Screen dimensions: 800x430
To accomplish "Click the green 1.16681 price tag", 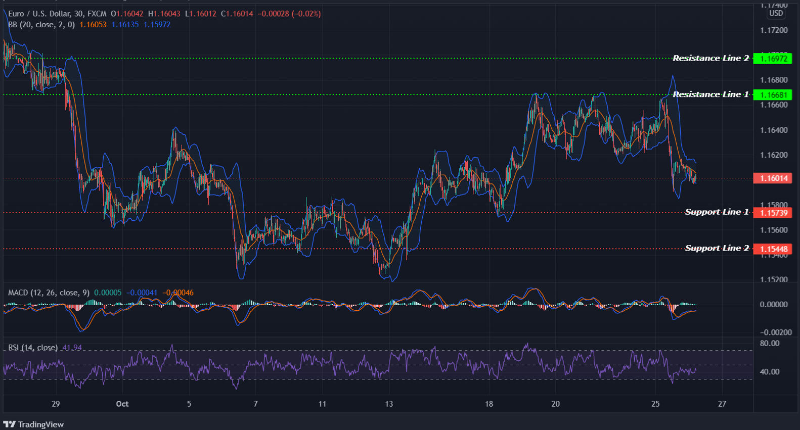I will tap(773, 94).
